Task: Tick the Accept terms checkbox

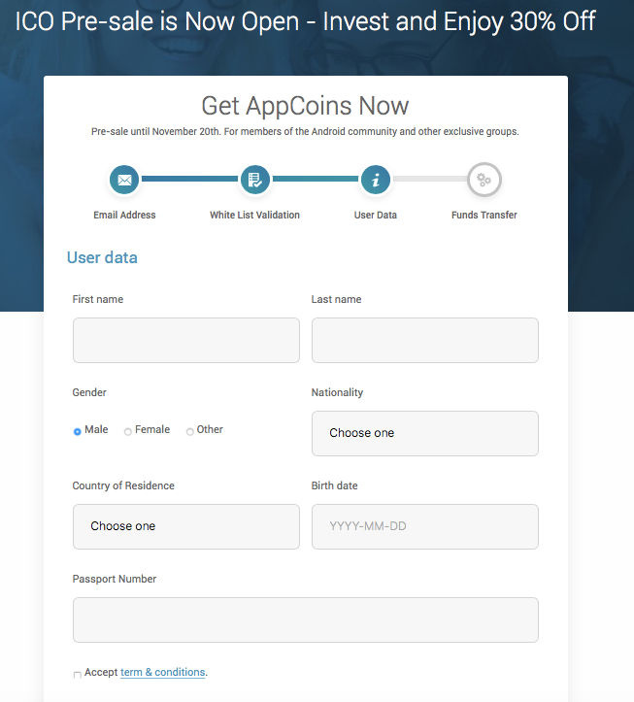Action: click(x=78, y=674)
